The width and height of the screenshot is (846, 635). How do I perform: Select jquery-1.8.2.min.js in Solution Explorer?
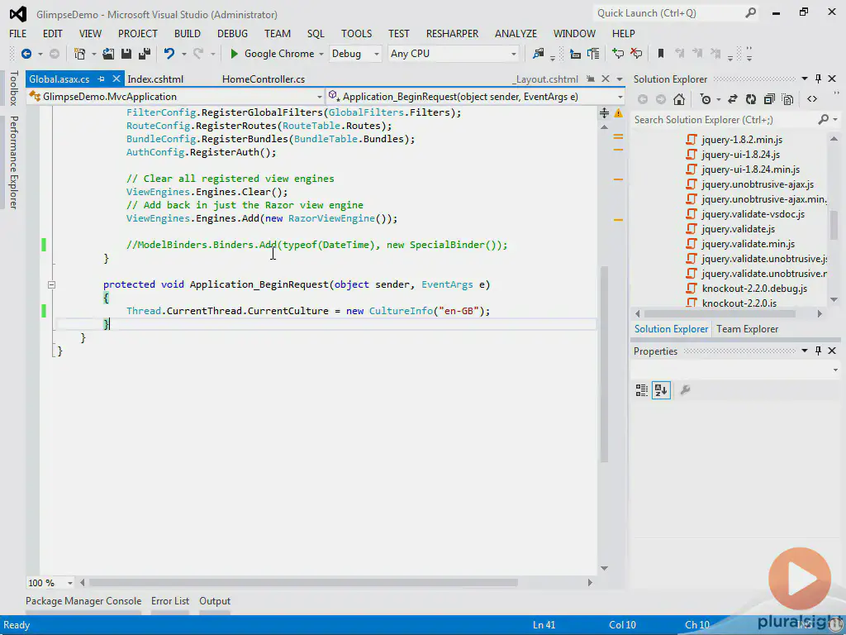742,140
